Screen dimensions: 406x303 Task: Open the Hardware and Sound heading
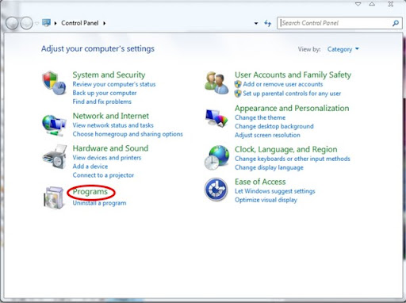[x=110, y=148]
